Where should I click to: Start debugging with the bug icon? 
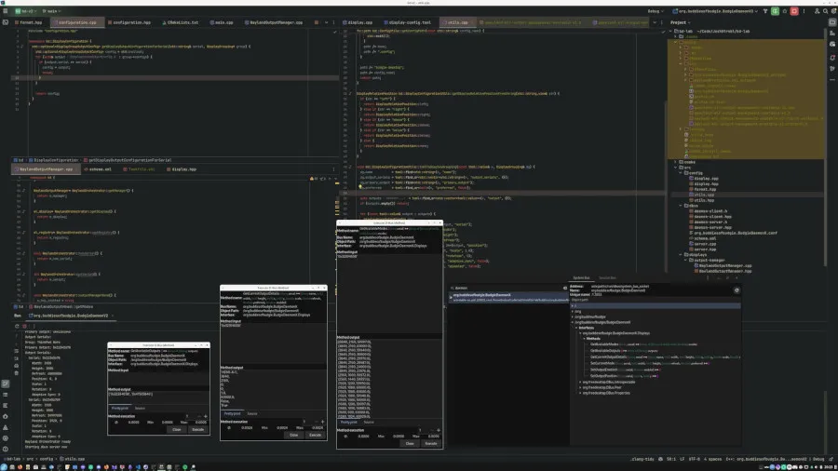tap(785, 10)
